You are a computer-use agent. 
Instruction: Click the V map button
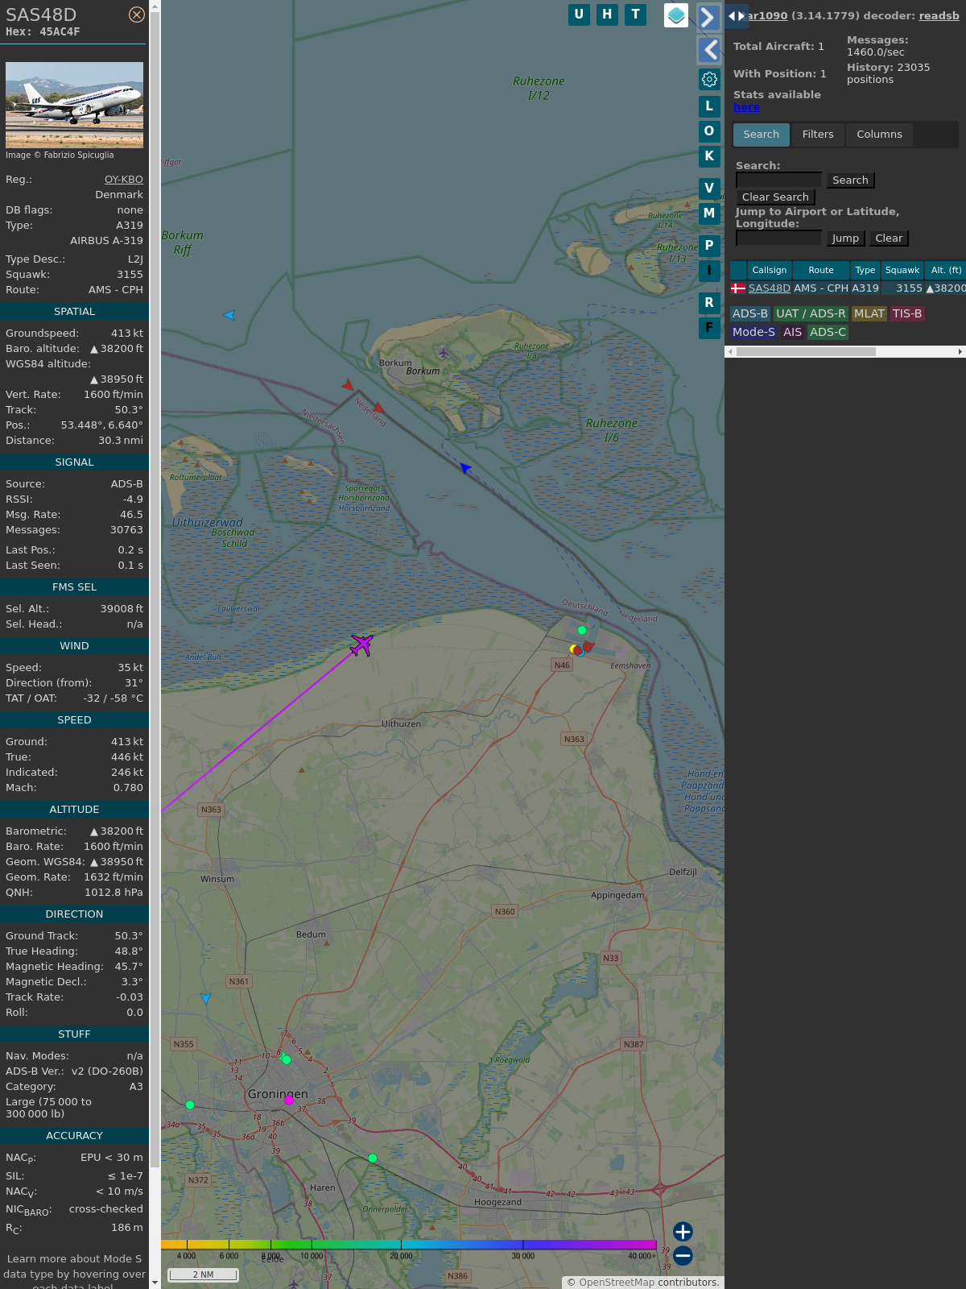(x=709, y=189)
